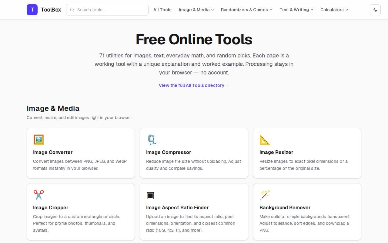Click Image Resizer description about pixel dimensions
Screen dimensions: 388x243
[303, 165]
